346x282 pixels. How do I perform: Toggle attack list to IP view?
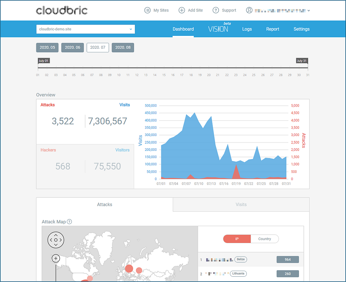click(237, 239)
